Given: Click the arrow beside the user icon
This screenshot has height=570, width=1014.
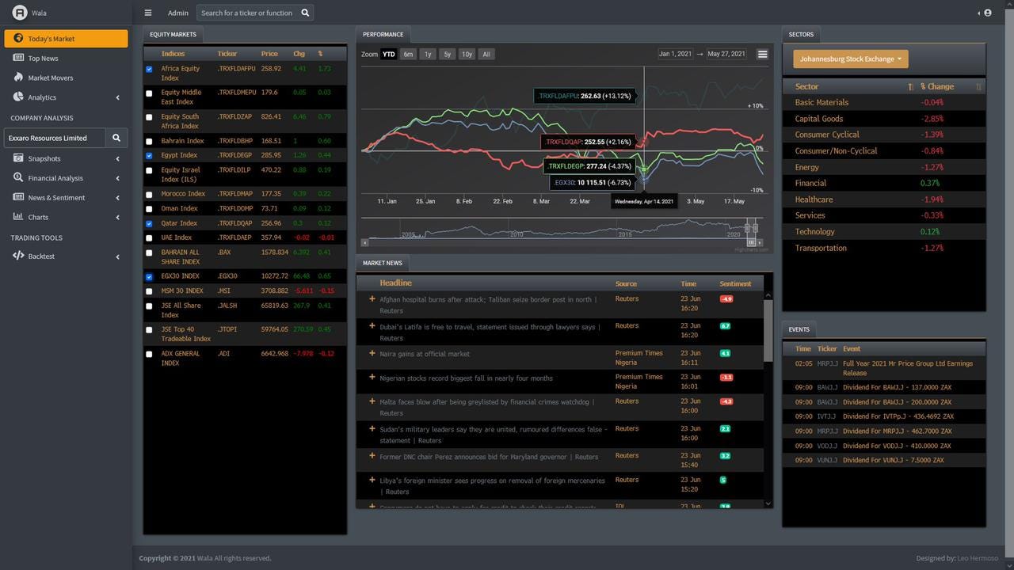Looking at the screenshot, I should coord(979,13).
